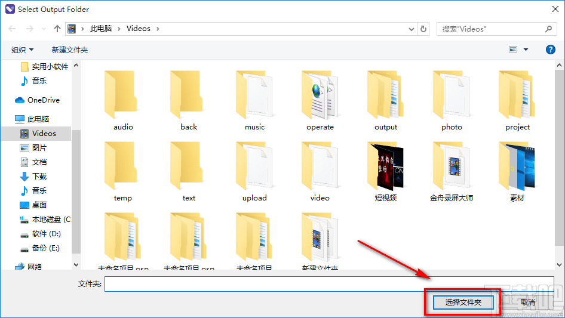Image resolution: width=565 pixels, height=318 pixels.
Task: Expand the address bar history dropdown
Action: [x=411, y=29]
